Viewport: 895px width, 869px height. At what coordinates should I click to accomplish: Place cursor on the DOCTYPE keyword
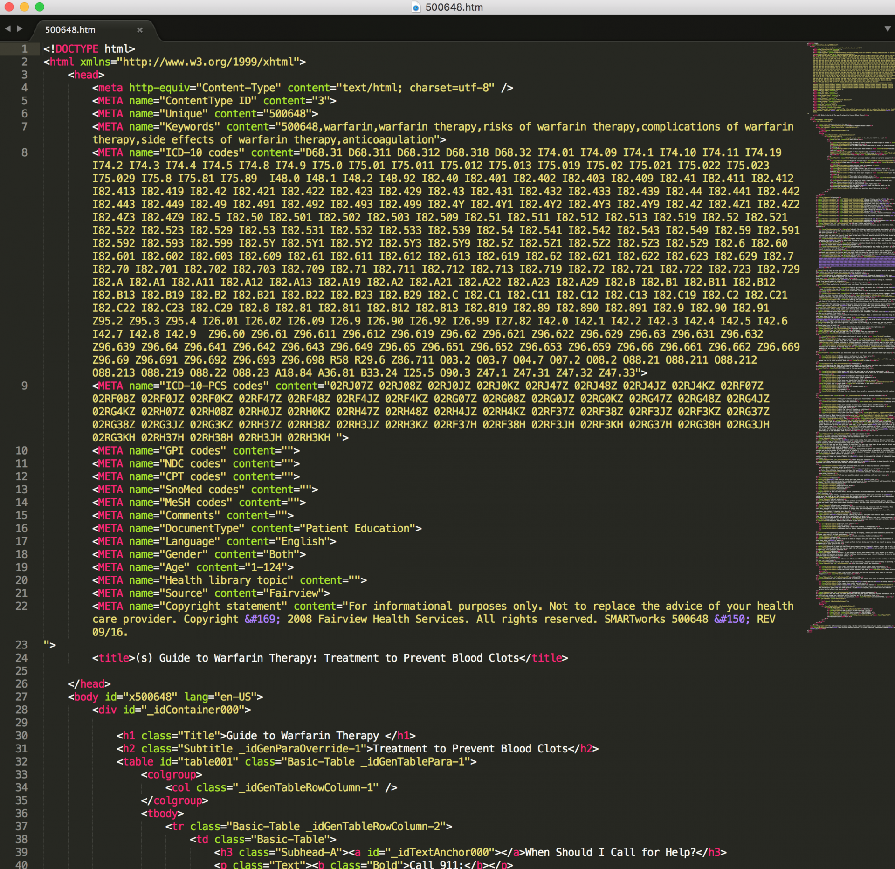[x=77, y=49]
